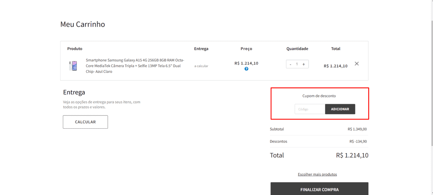
Task: Open the Escolher mais produtos link
Action: pyautogui.click(x=317, y=174)
